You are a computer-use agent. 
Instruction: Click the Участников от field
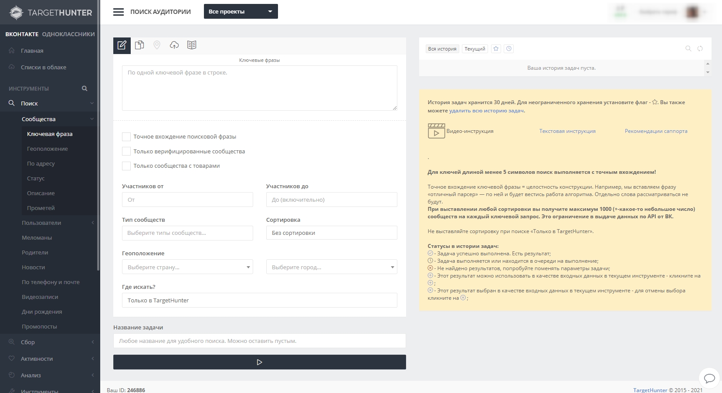click(x=187, y=200)
